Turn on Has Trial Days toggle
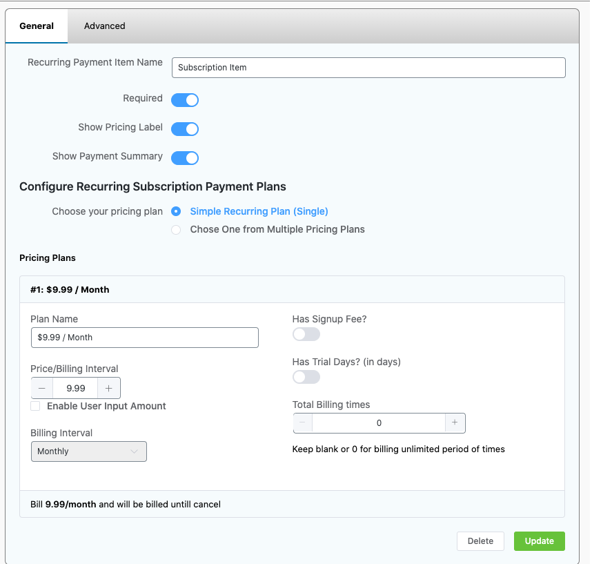This screenshot has height=564, width=592. tap(306, 377)
